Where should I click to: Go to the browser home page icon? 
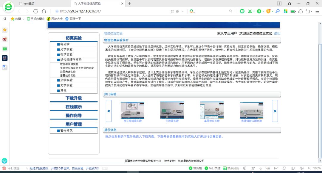(44, 11)
